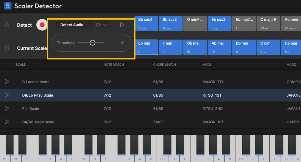Click the Scaler logo icon

8,6
